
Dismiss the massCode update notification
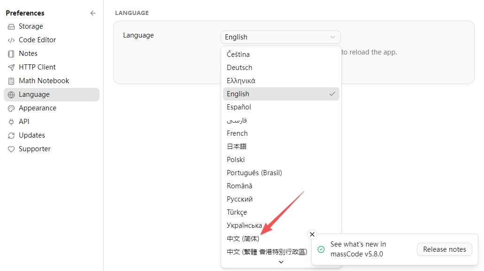[312, 234]
